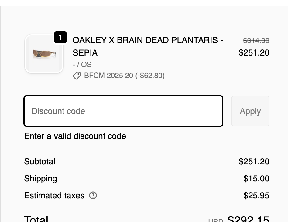
Task: Click the Oakley sunglasses product thumbnail
Action: point(44,54)
